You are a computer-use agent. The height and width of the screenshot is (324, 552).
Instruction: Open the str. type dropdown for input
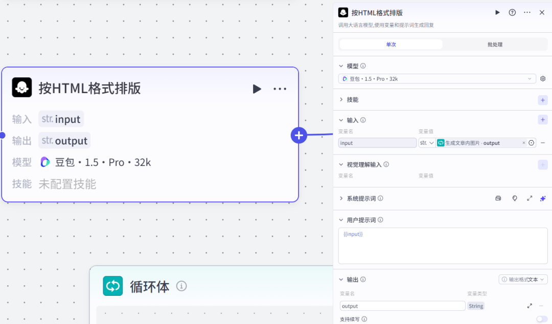coord(427,143)
